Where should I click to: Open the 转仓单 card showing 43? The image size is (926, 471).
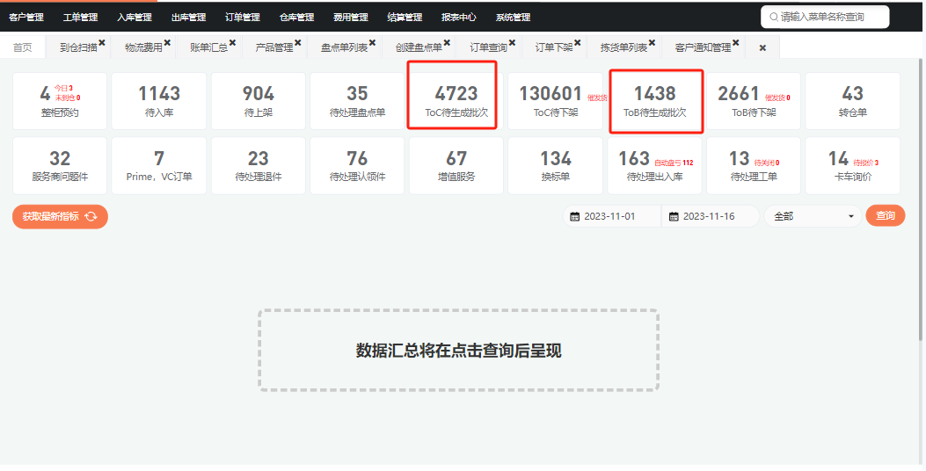[x=853, y=101]
